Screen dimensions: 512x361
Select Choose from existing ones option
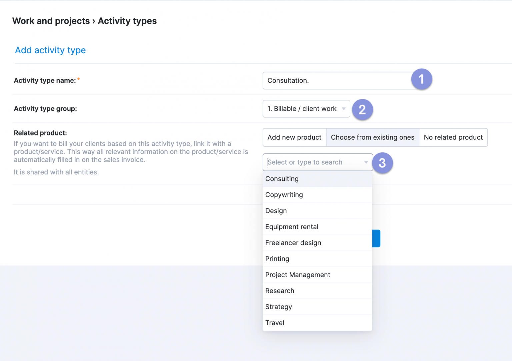372,137
